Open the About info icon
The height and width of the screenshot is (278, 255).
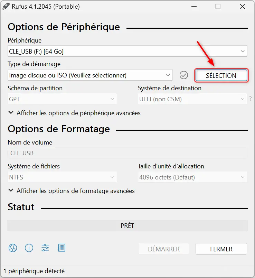(x=29, y=248)
